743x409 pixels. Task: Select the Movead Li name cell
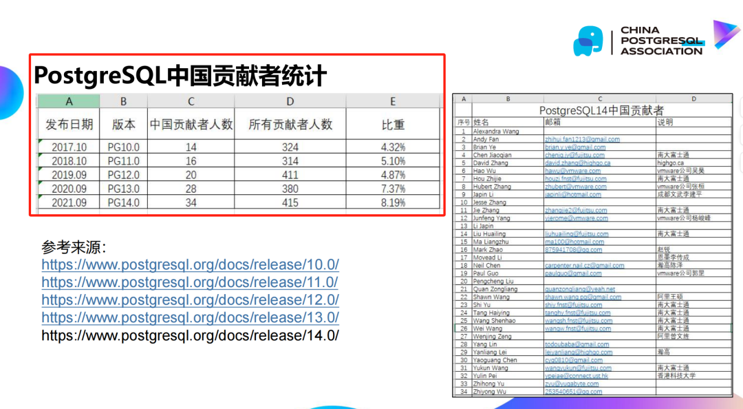coord(508,258)
